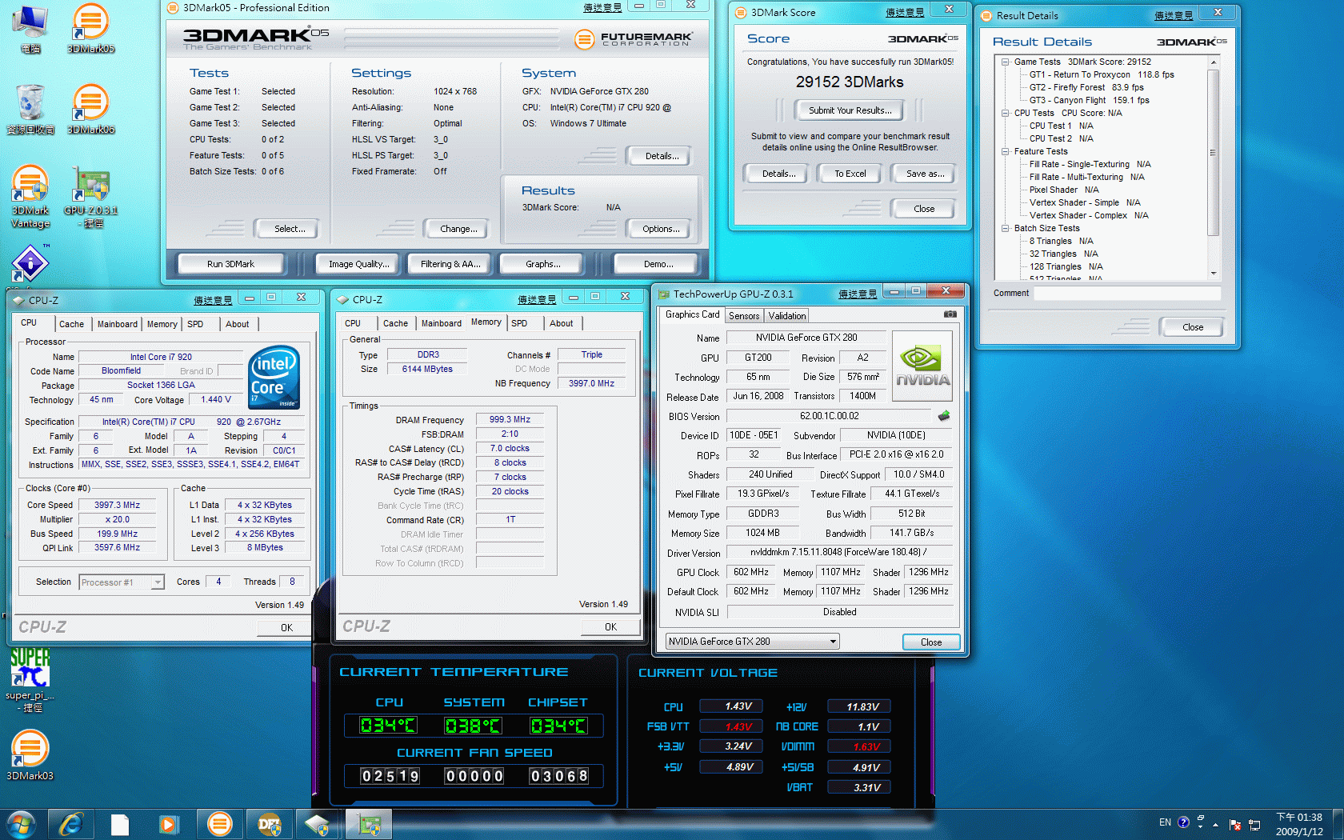1344x840 pixels.
Task: Click Change button under Settings
Action: (x=458, y=229)
